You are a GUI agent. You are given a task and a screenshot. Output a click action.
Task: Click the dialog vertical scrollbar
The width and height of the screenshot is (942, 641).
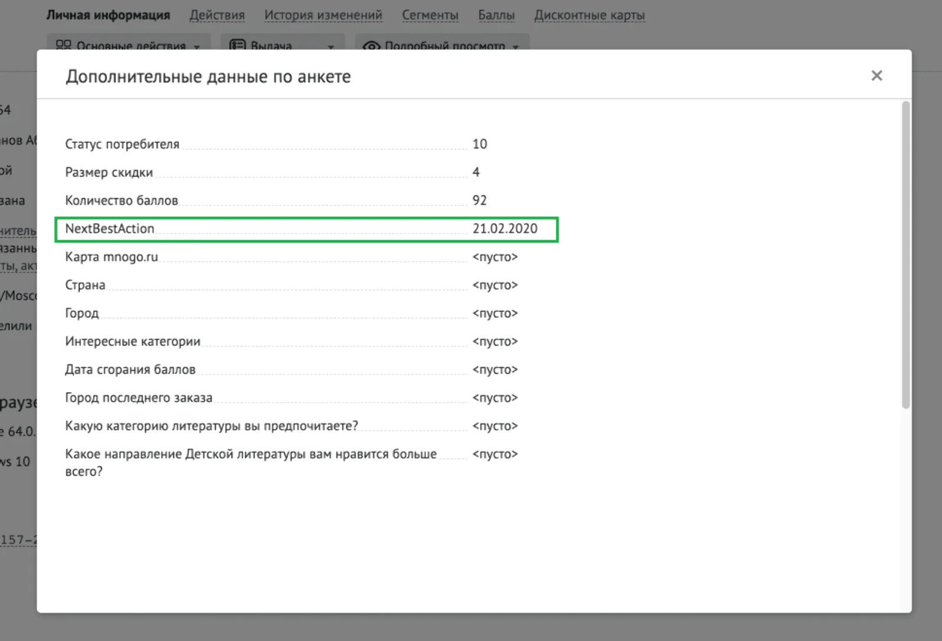pyautogui.click(x=905, y=255)
